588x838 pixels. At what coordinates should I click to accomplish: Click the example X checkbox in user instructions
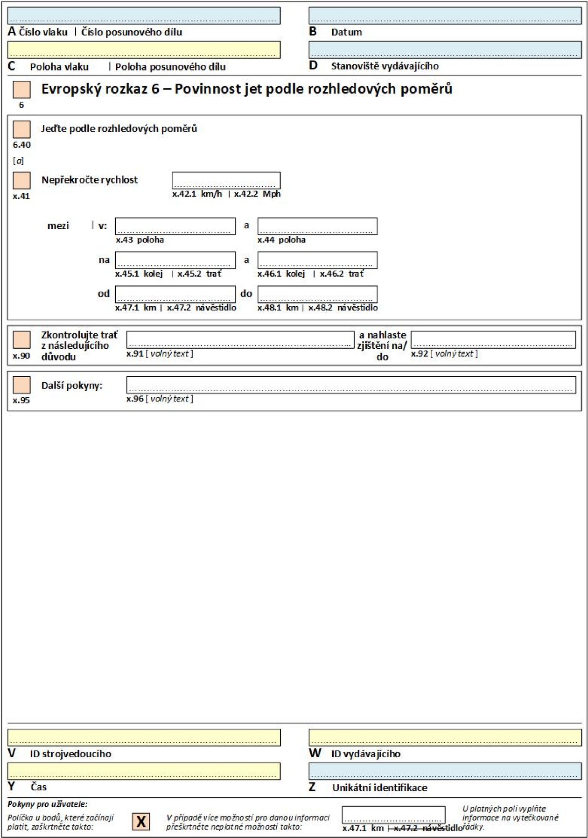141,821
